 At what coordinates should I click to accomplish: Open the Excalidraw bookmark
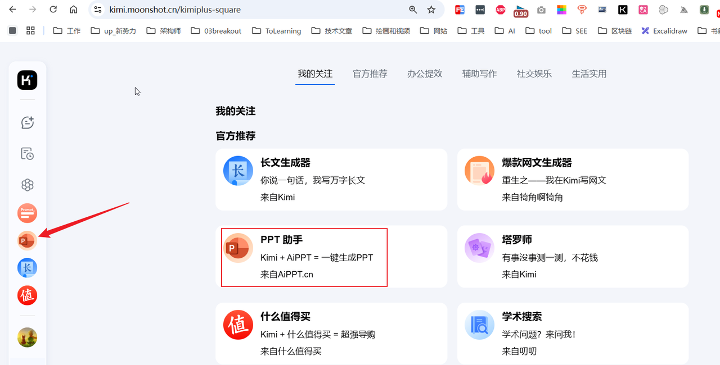tap(664, 30)
